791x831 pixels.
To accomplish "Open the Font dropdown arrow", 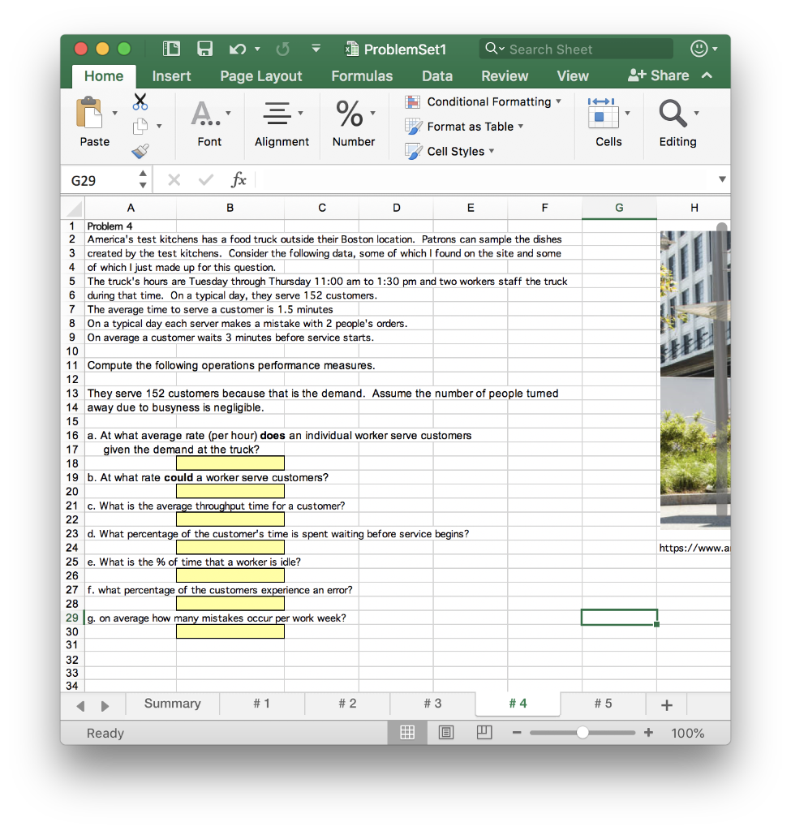I will click(x=228, y=114).
